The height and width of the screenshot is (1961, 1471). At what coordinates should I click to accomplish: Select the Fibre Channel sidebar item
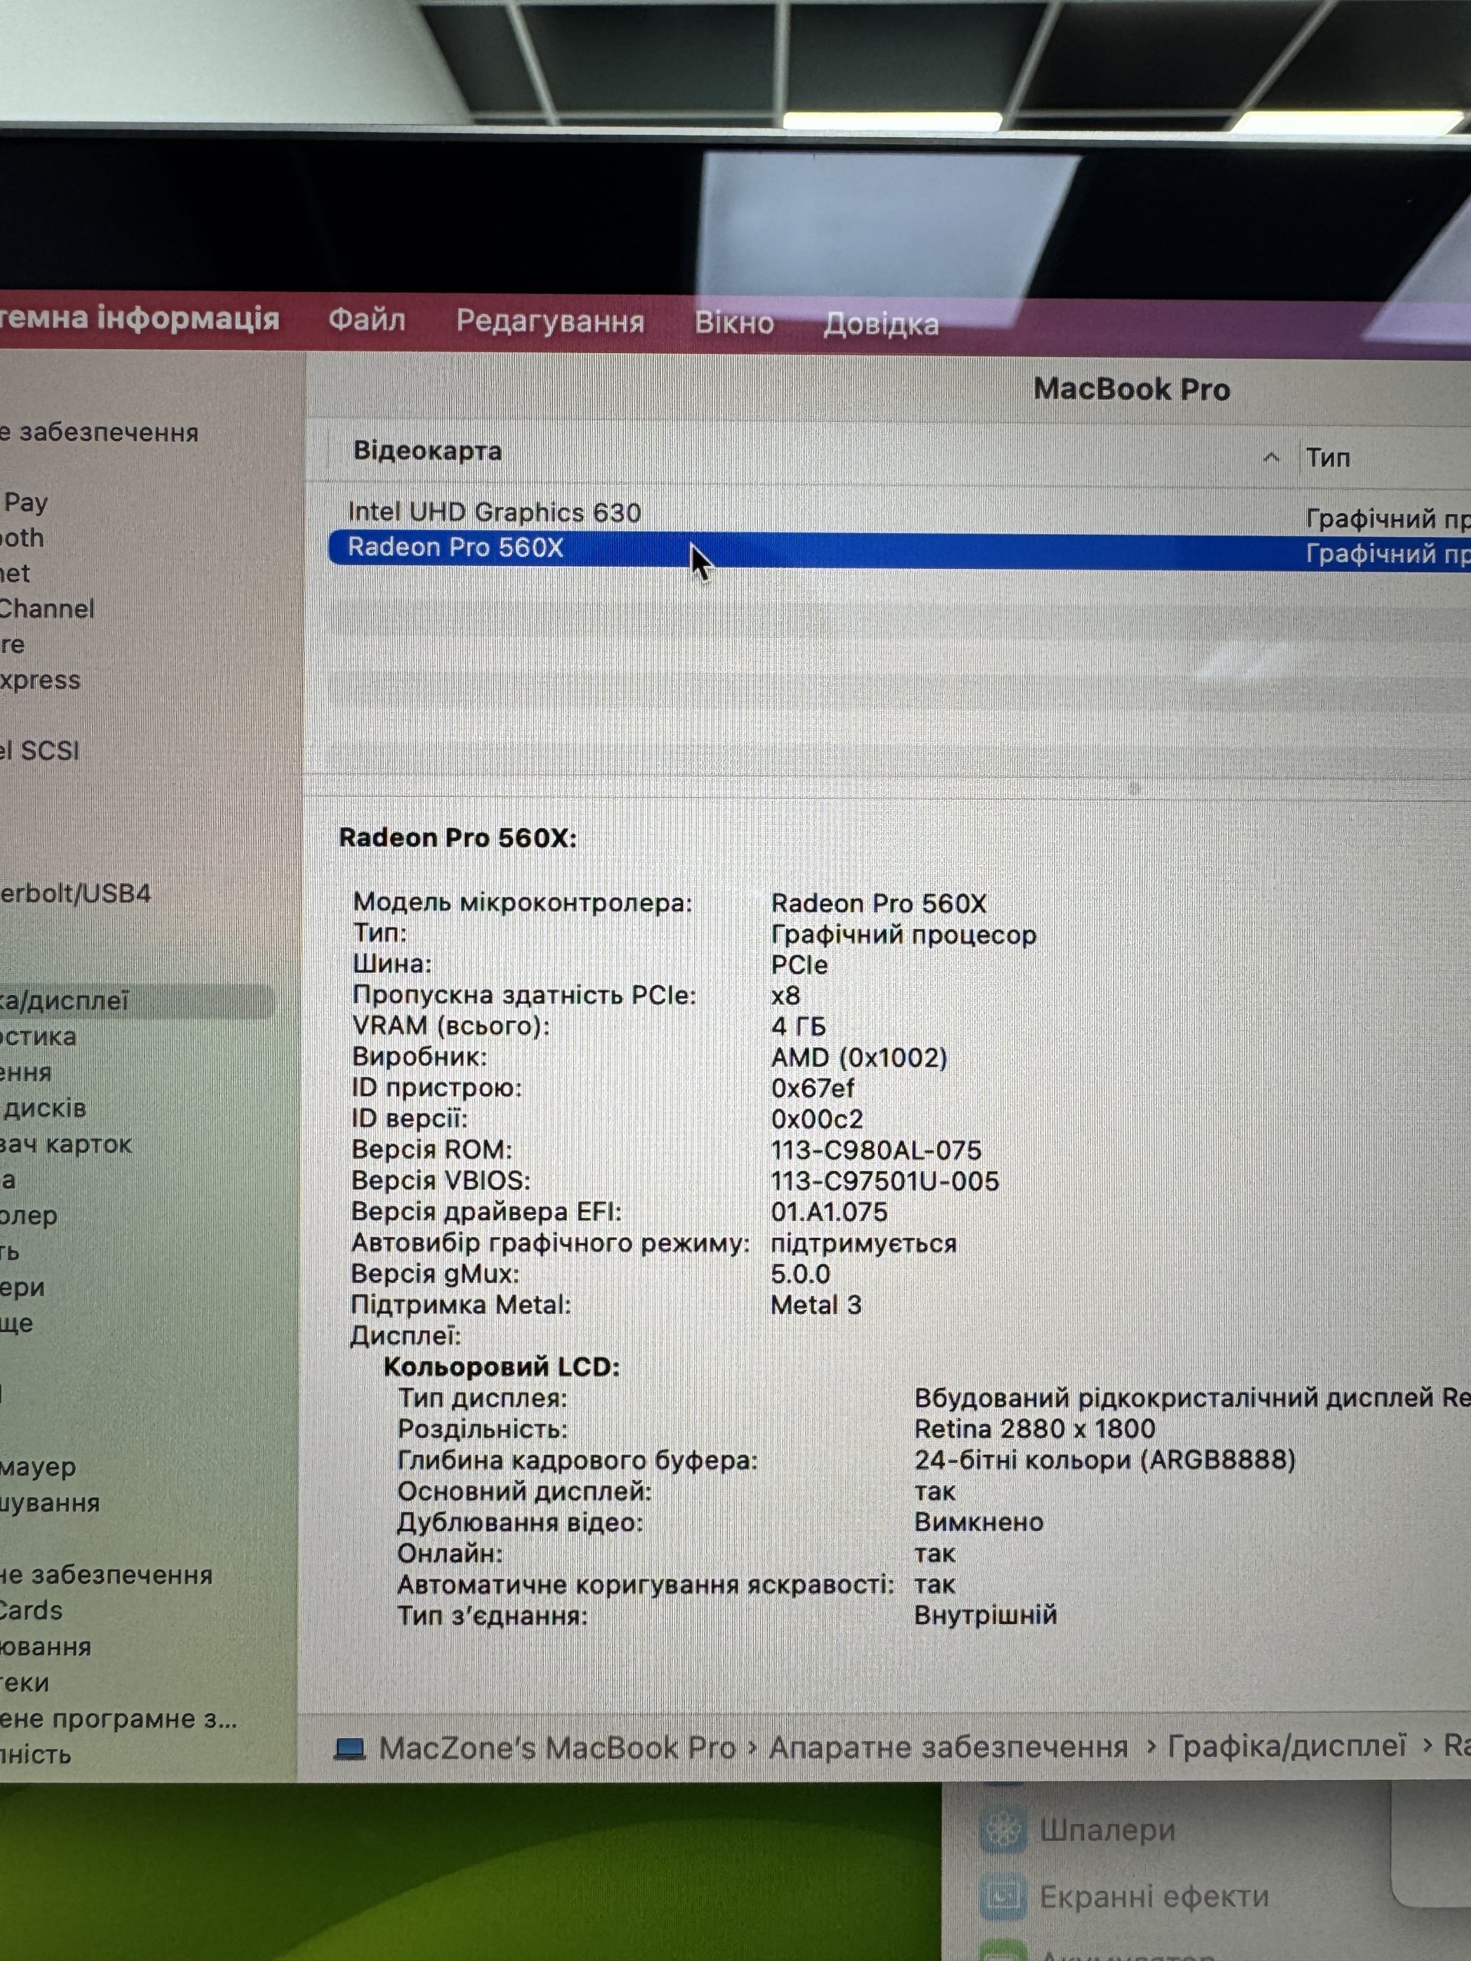click(x=46, y=609)
